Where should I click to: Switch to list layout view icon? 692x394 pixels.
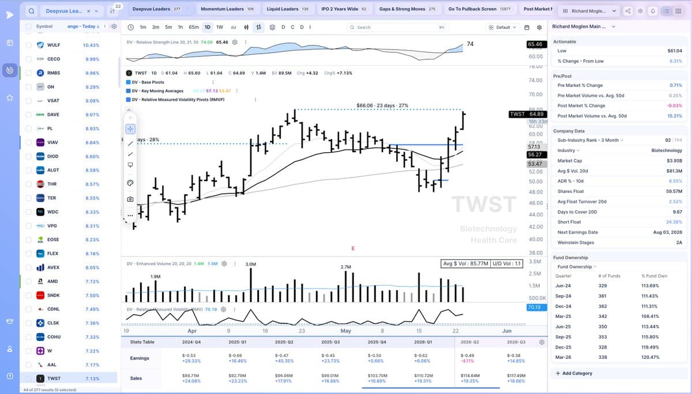pyautogui.click(x=666, y=11)
